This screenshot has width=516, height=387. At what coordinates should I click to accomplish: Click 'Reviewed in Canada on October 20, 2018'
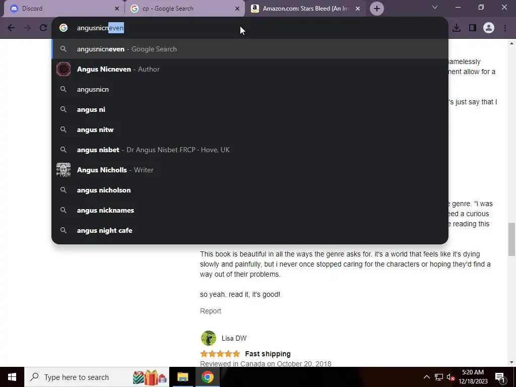[266, 364]
